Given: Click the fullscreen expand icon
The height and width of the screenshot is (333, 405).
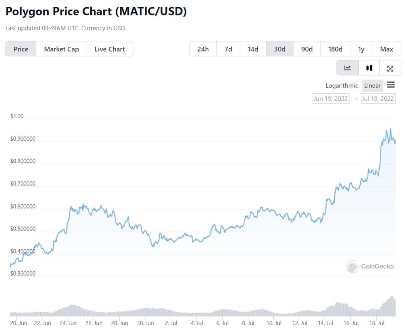Looking at the screenshot, I should [x=390, y=68].
